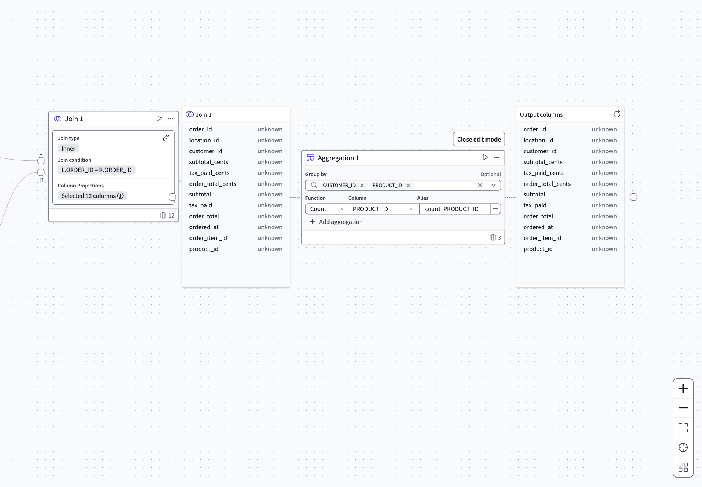Click the info icon beside Selected 12 columns
The image size is (702, 487).
point(120,196)
